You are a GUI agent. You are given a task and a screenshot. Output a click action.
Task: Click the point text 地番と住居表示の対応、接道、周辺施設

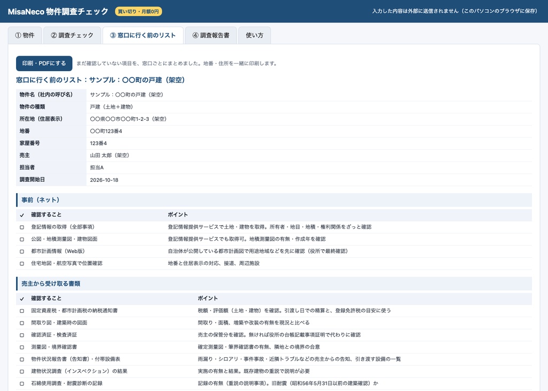pos(214,264)
